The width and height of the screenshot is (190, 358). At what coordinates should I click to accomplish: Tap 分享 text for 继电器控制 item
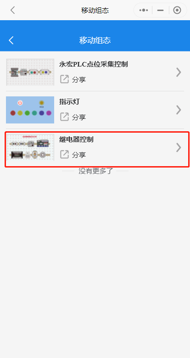pos(79,155)
